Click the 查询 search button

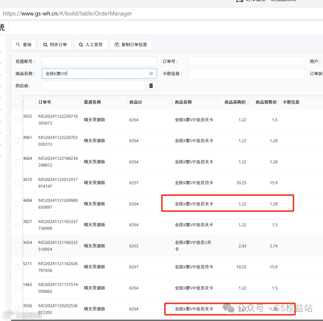point(24,45)
